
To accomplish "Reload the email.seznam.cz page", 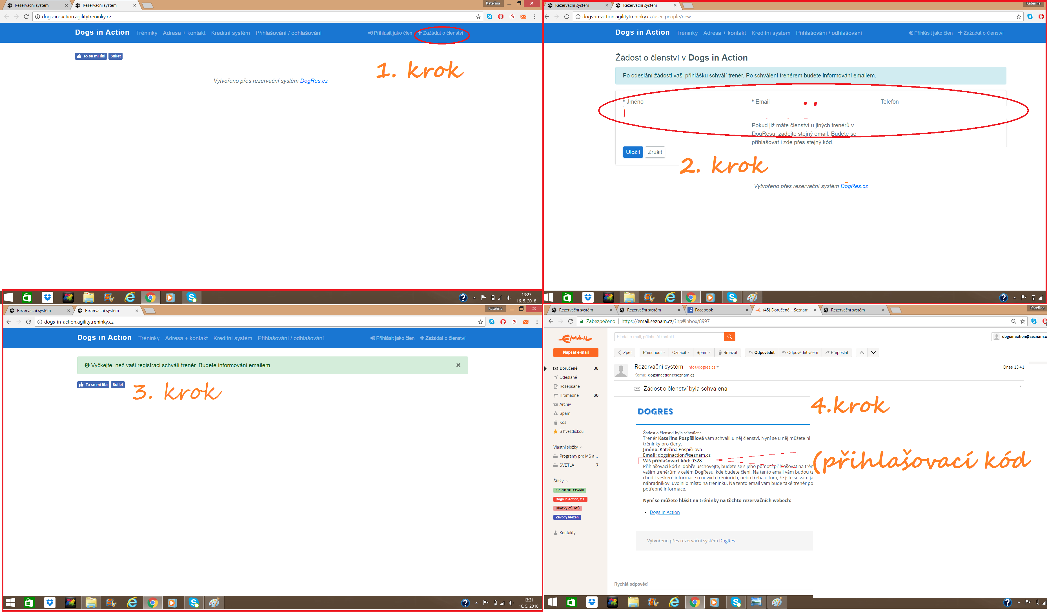I will pos(571,321).
